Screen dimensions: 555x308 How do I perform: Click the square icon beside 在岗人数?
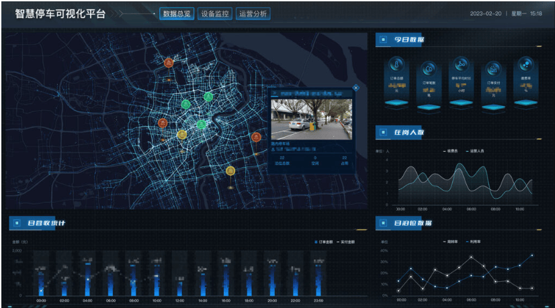382,132
